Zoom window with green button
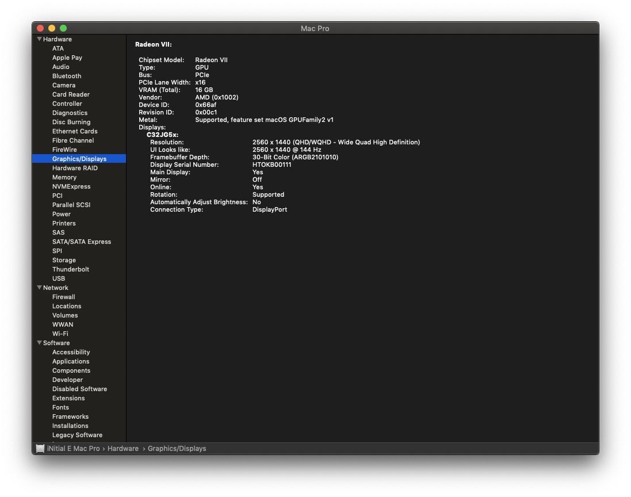 [63, 28]
